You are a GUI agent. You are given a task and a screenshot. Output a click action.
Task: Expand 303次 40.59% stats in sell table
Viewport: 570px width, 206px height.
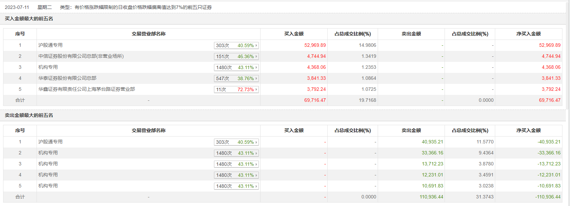coord(236,142)
